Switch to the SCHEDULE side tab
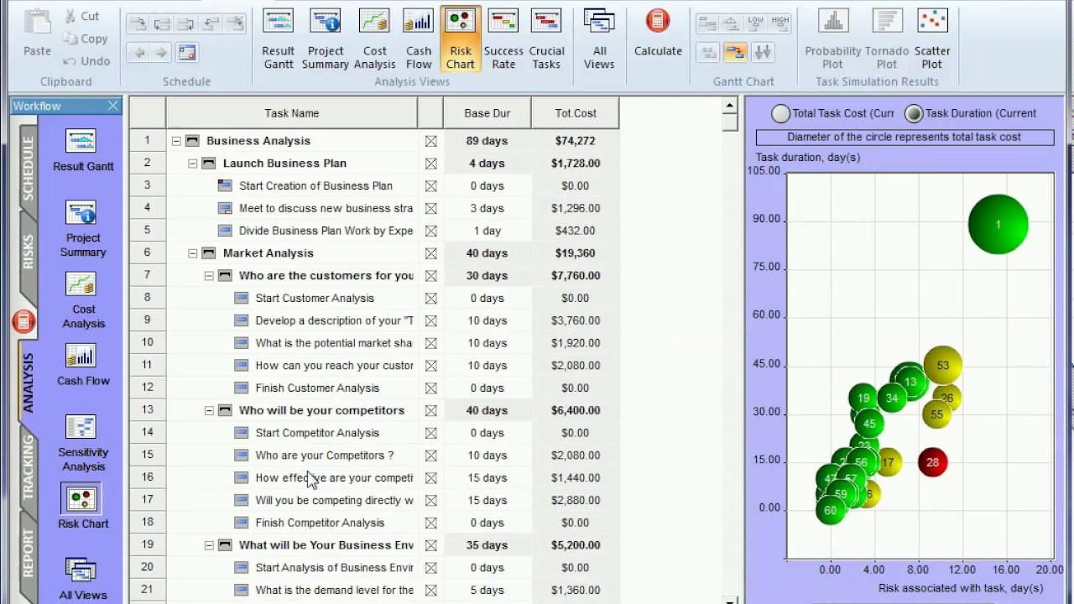 point(28,168)
